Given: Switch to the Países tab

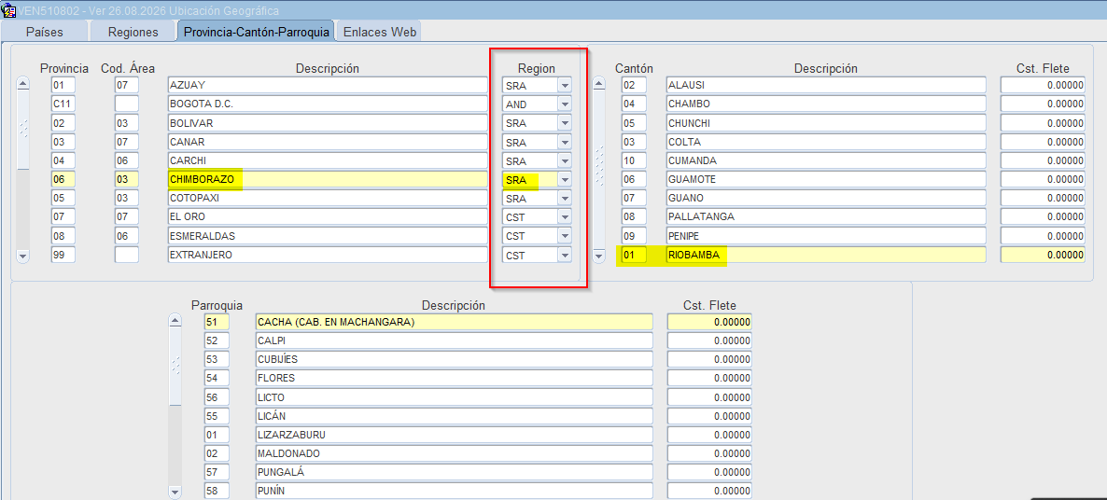Looking at the screenshot, I should [x=45, y=31].
